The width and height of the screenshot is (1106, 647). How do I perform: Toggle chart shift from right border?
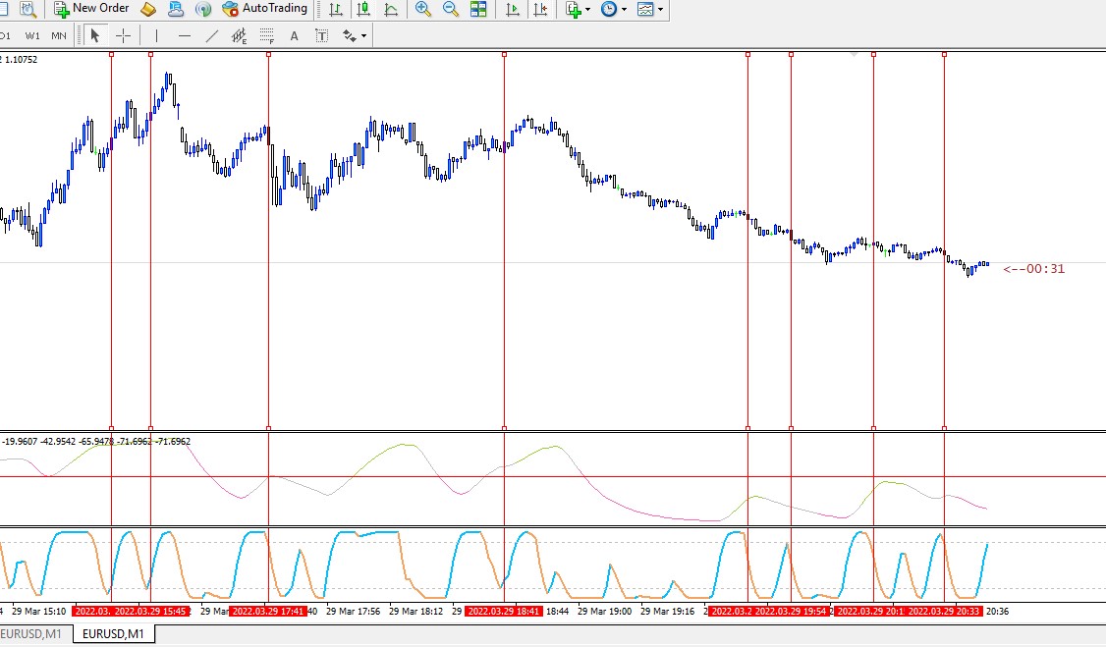540,9
